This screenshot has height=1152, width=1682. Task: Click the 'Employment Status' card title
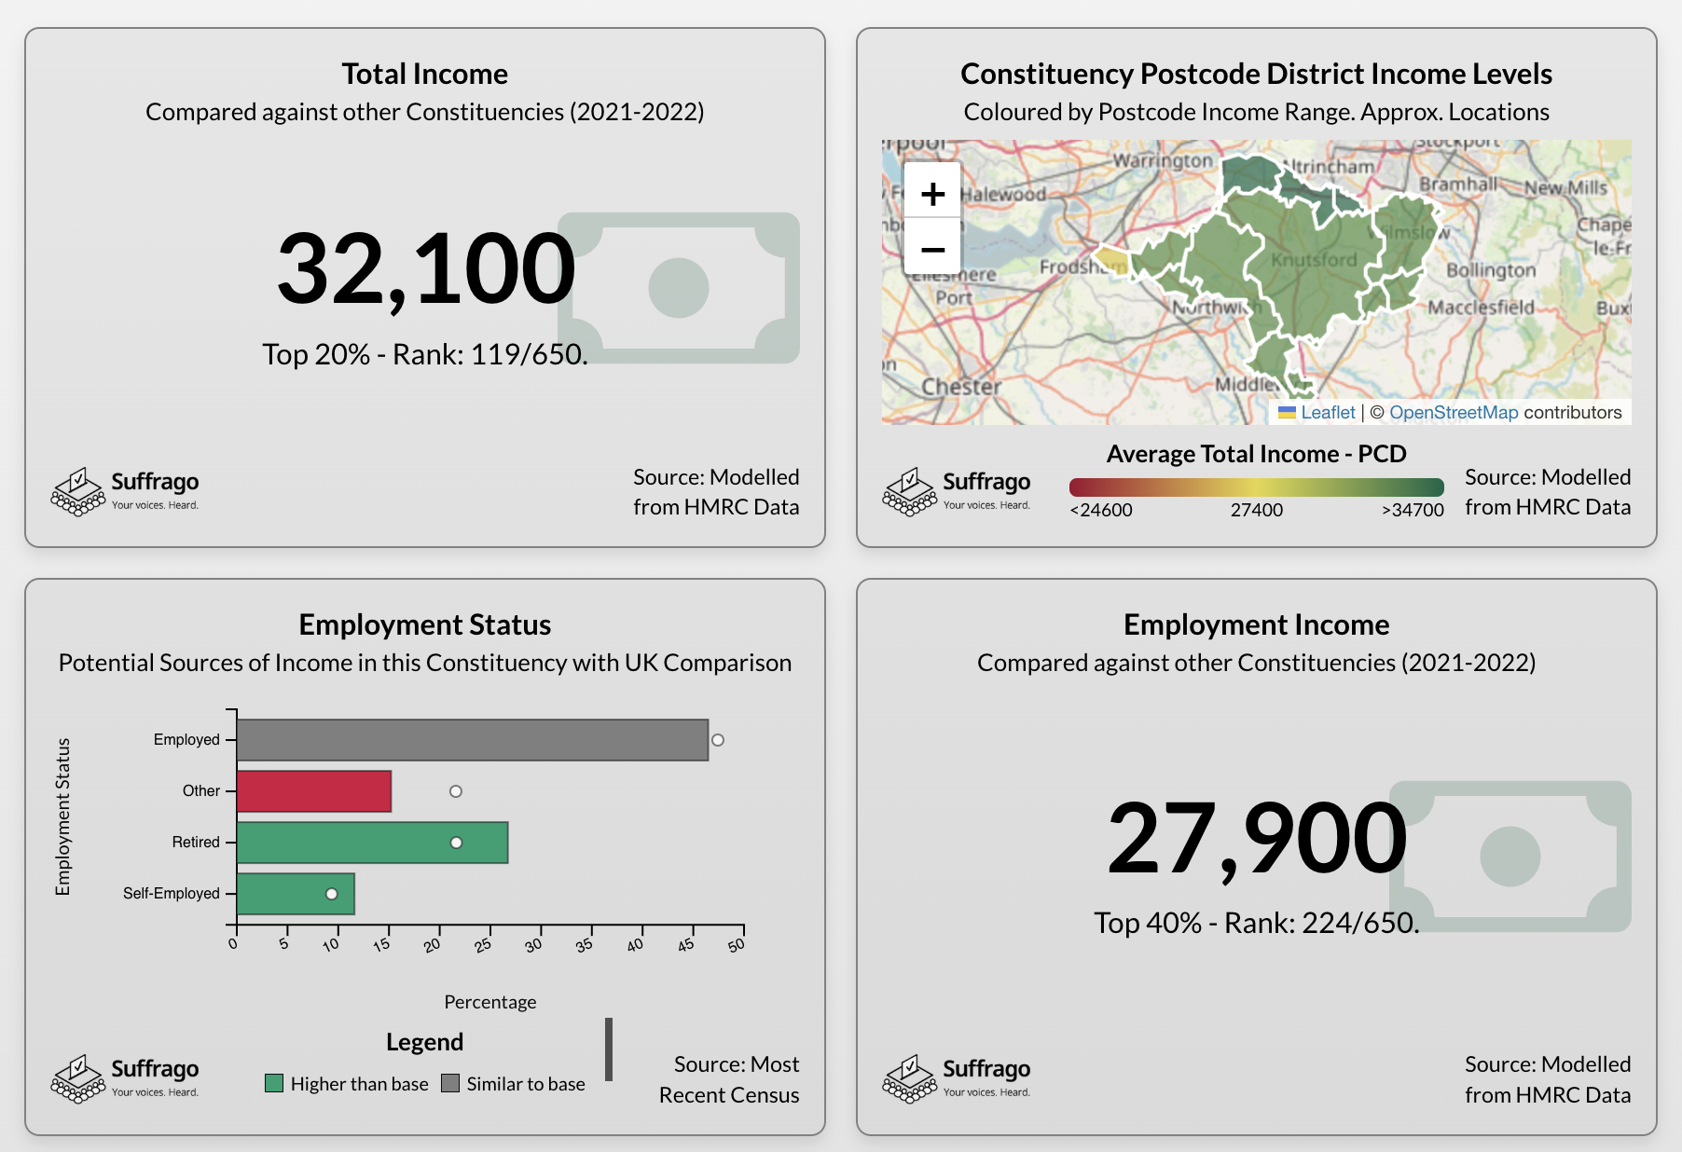click(425, 624)
